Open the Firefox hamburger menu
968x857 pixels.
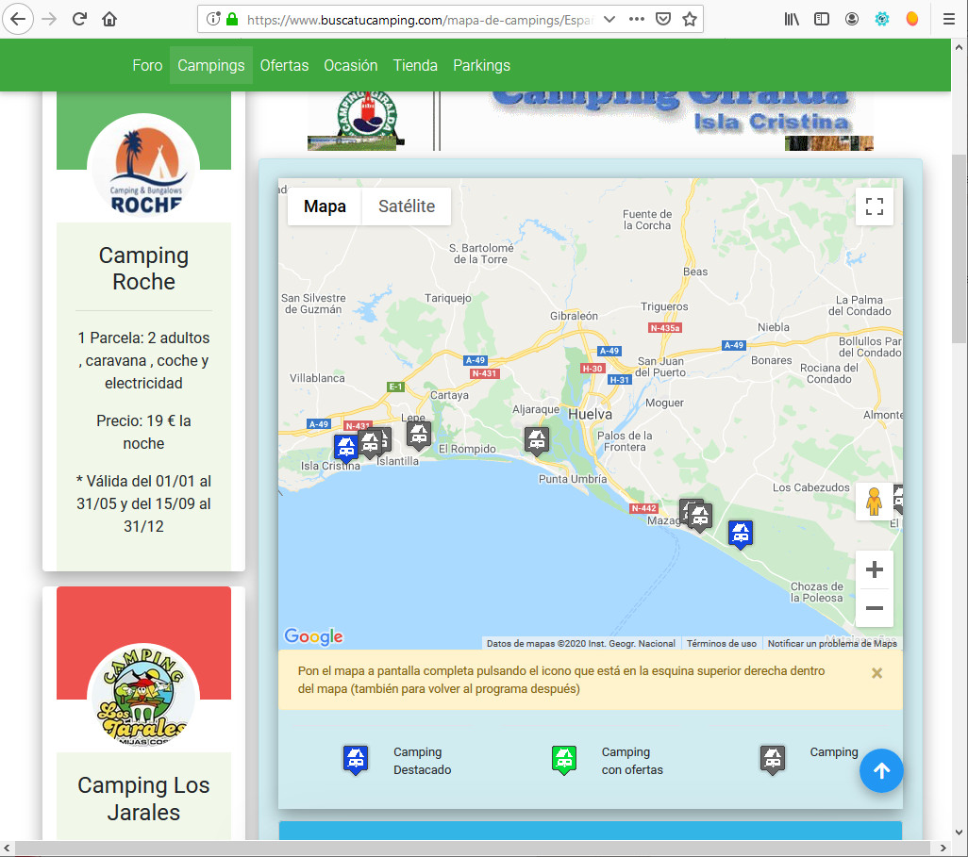[x=949, y=19]
